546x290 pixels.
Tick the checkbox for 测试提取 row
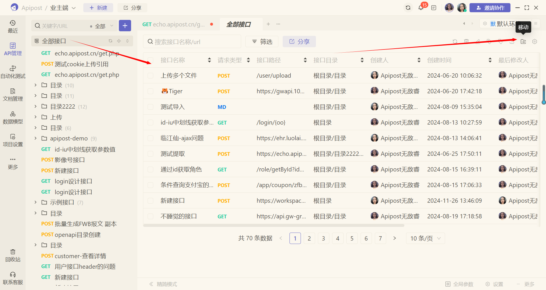pyautogui.click(x=150, y=154)
